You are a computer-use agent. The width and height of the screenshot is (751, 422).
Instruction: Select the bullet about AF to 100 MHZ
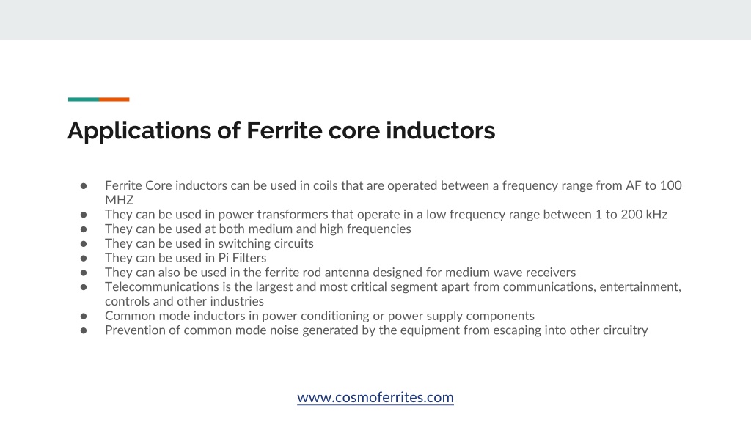393,193
